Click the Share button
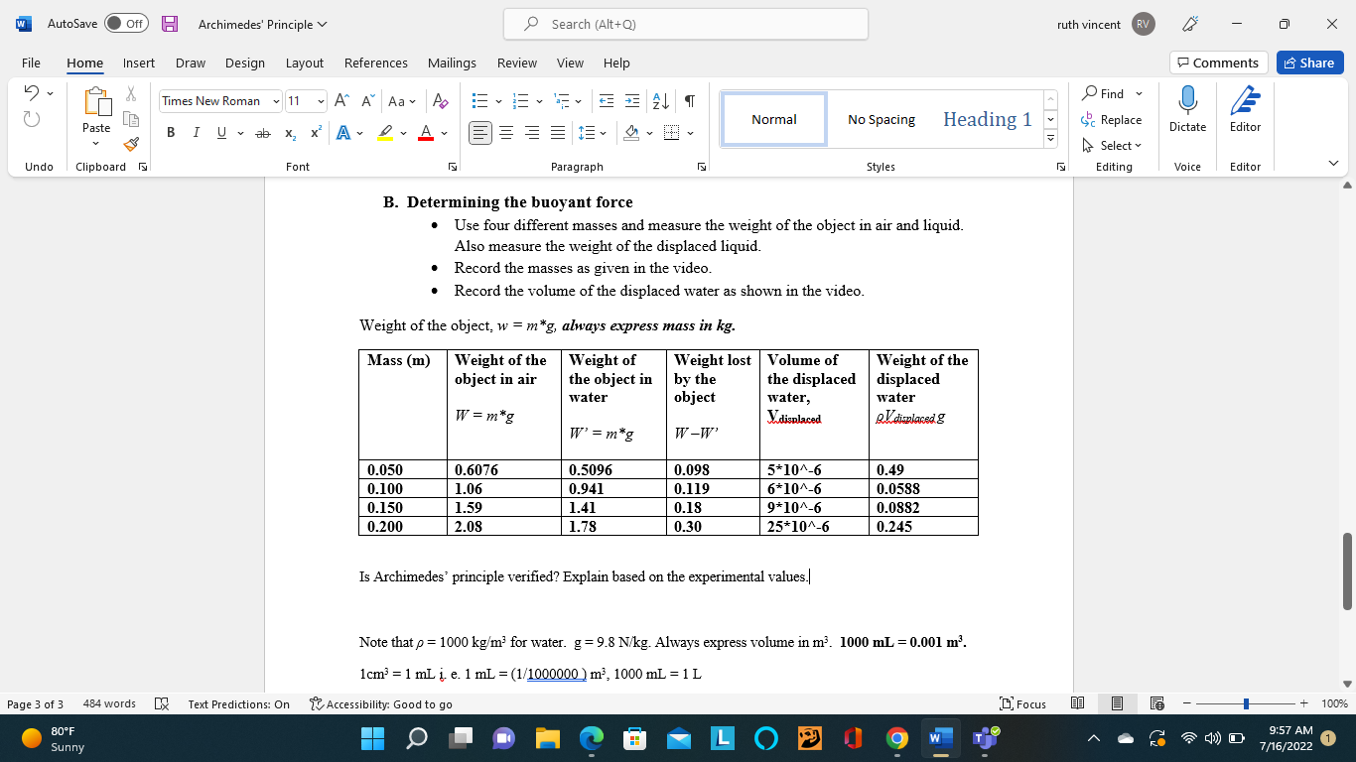The width and height of the screenshot is (1356, 762). (x=1309, y=63)
